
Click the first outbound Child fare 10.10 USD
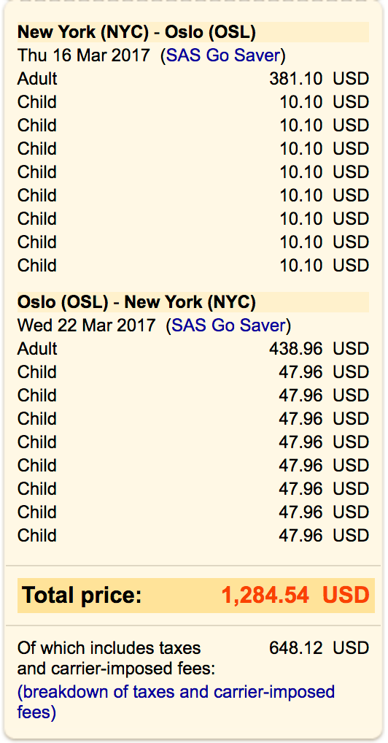324,102
